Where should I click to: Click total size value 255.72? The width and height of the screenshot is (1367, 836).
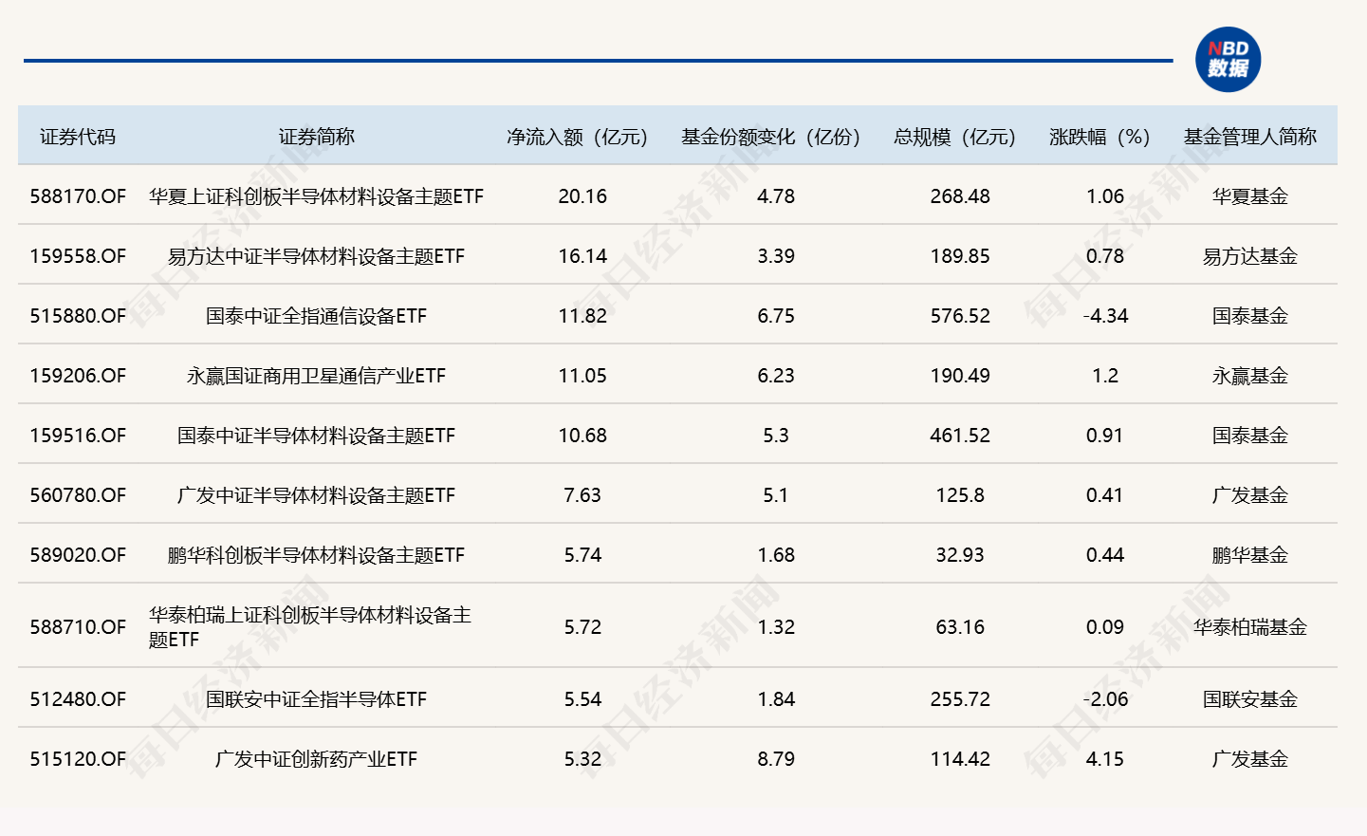pos(960,699)
